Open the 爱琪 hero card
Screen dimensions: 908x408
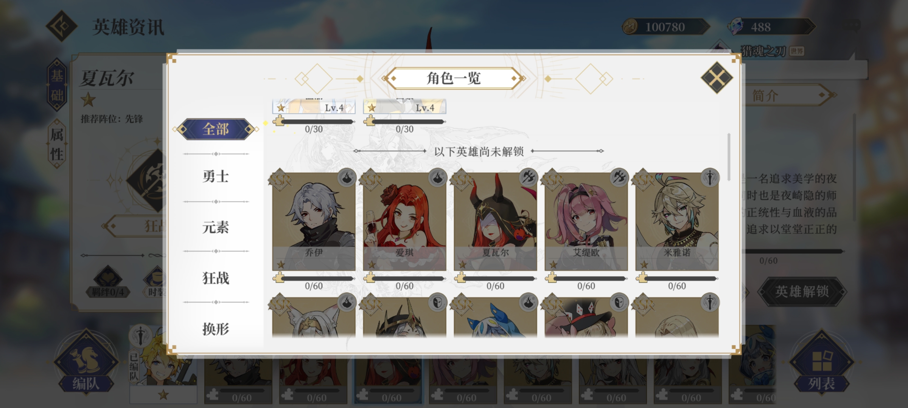(404, 221)
